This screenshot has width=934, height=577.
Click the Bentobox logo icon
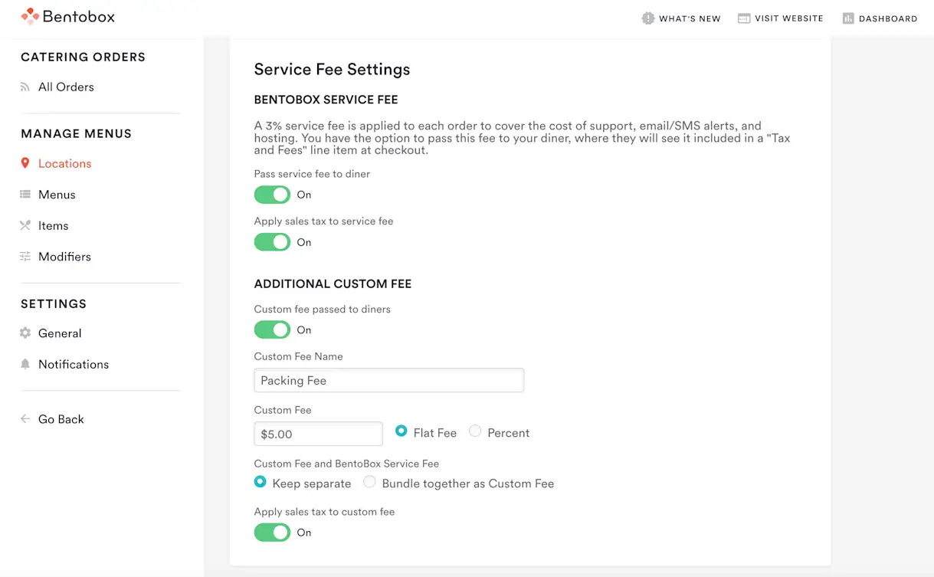click(x=29, y=16)
